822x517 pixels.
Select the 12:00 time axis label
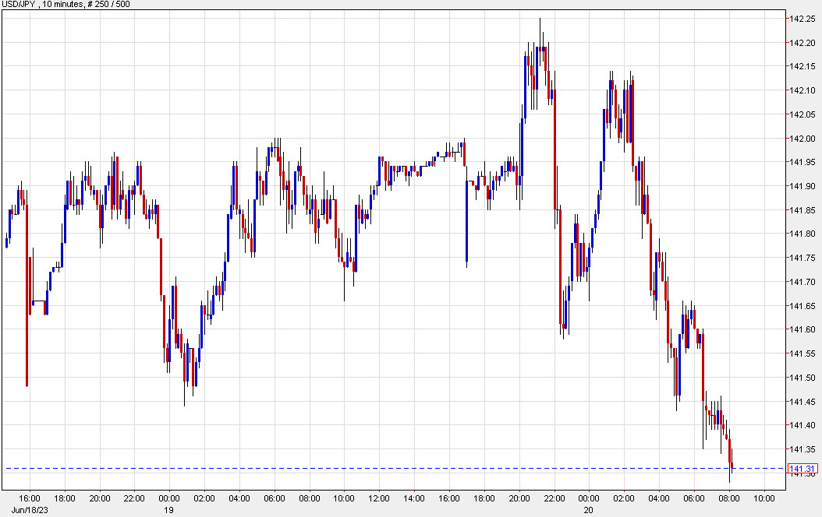tap(379, 498)
